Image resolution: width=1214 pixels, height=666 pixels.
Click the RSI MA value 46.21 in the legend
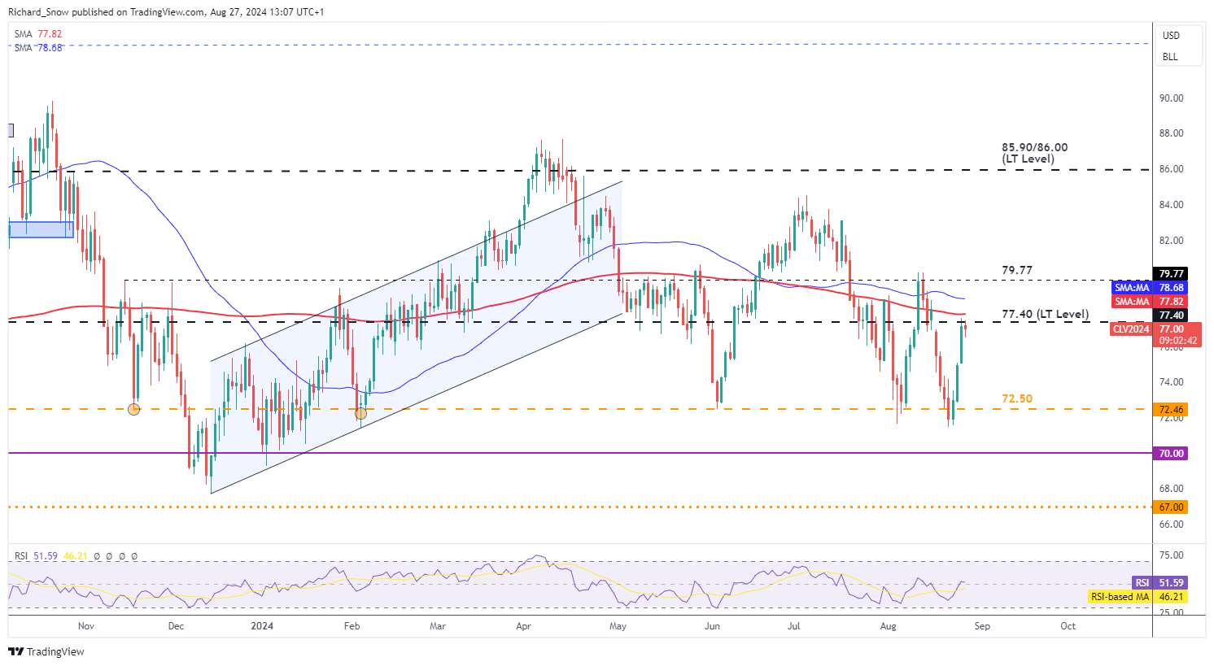tap(75, 556)
